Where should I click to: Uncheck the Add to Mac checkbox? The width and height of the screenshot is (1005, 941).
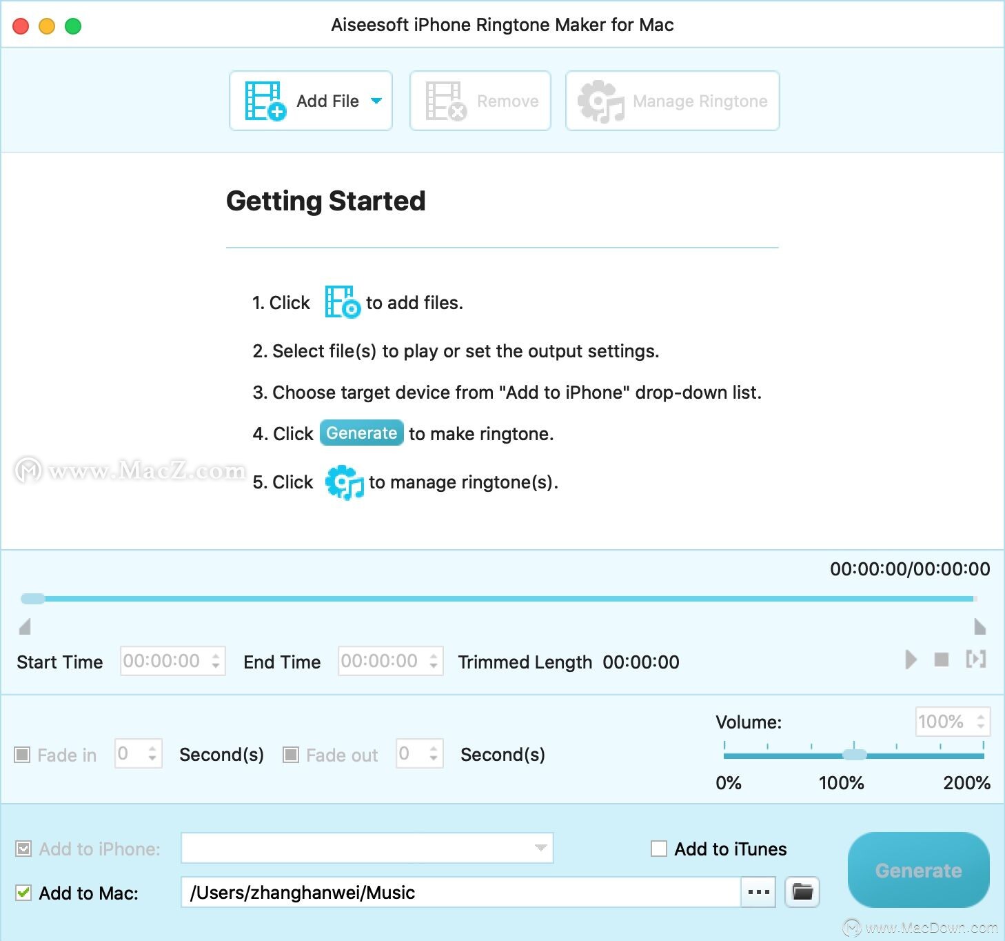click(23, 893)
